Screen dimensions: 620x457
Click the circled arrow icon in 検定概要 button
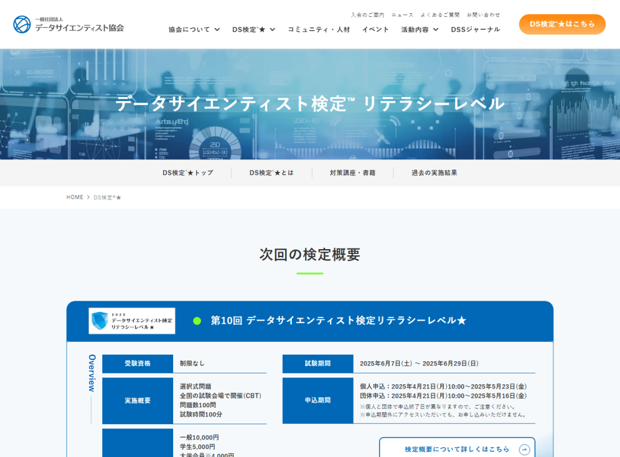click(524, 450)
